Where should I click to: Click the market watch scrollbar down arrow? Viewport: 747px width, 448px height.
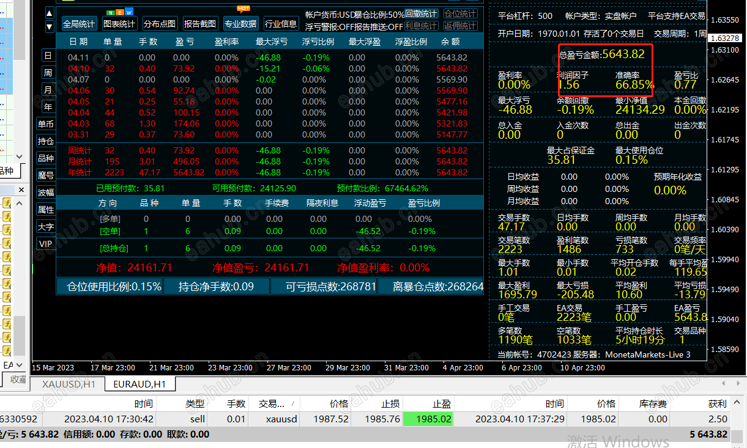(x=19, y=157)
